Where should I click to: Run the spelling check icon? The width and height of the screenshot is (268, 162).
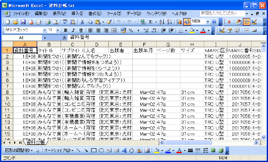[65, 22]
